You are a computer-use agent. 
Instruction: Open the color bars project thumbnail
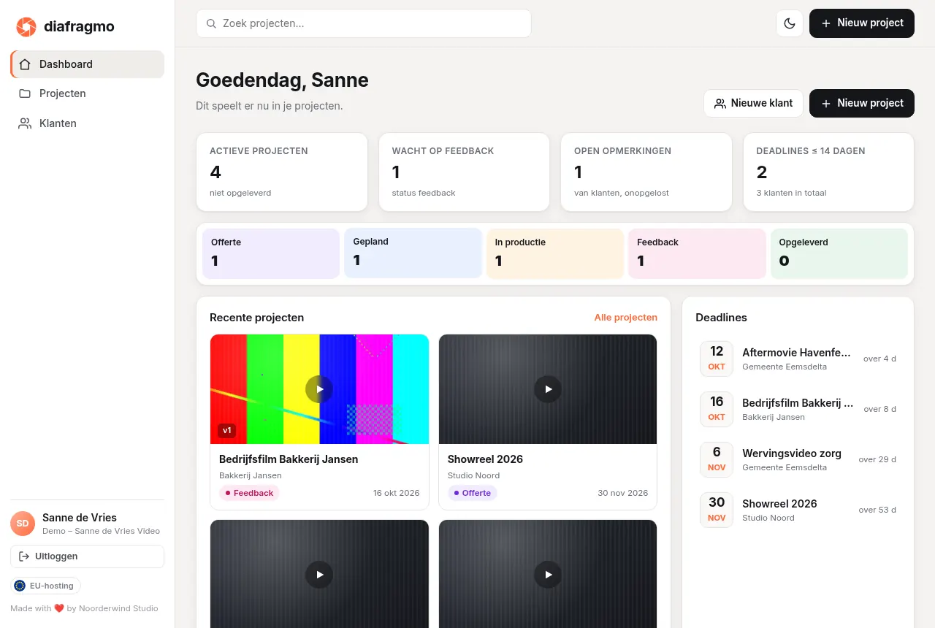coord(319,389)
